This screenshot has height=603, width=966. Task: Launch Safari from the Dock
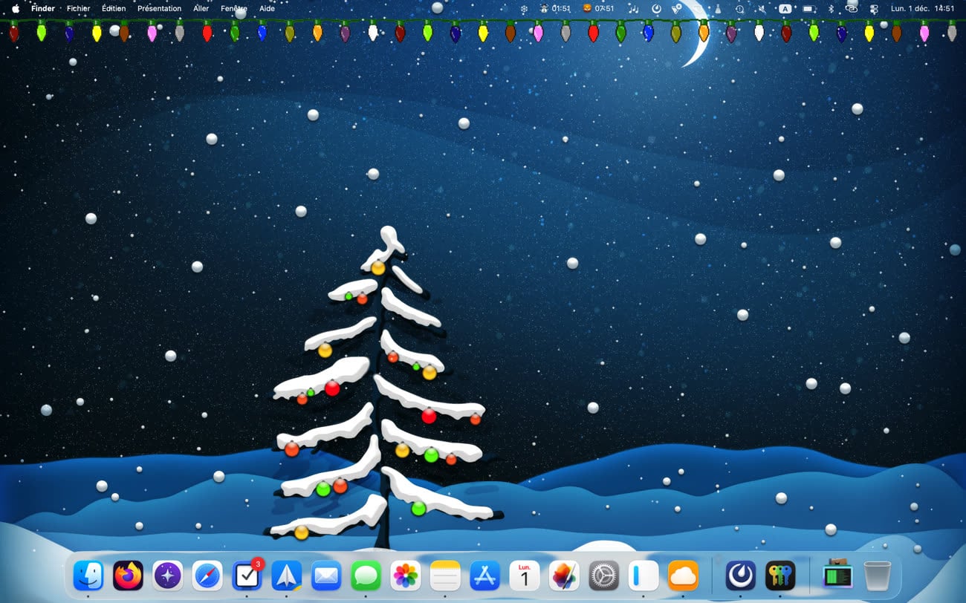pyautogui.click(x=207, y=576)
